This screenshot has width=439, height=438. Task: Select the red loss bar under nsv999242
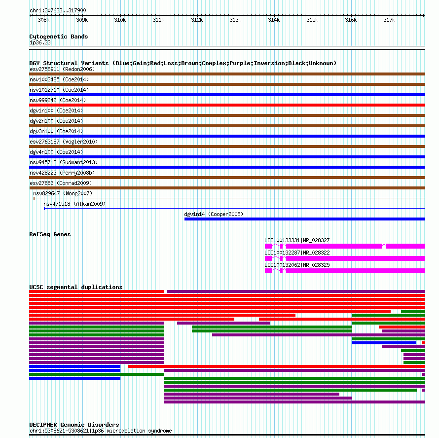click(x=227, y=105)
